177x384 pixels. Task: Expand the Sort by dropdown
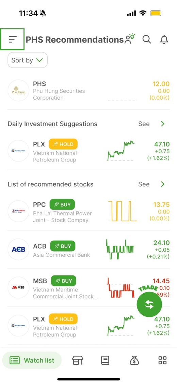28,60
